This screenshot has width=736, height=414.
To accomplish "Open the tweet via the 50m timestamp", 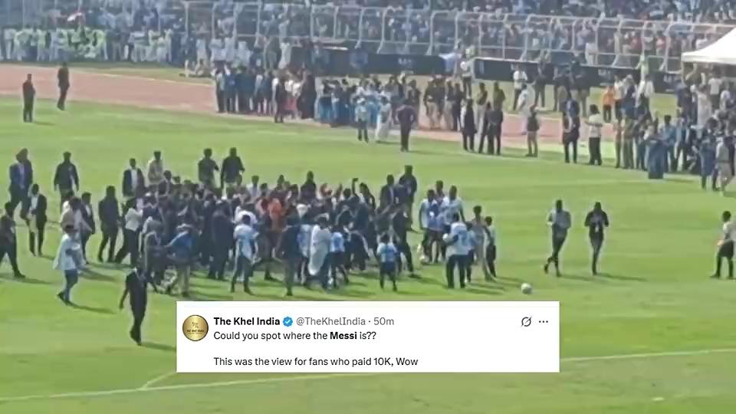I will pos(383,321).
